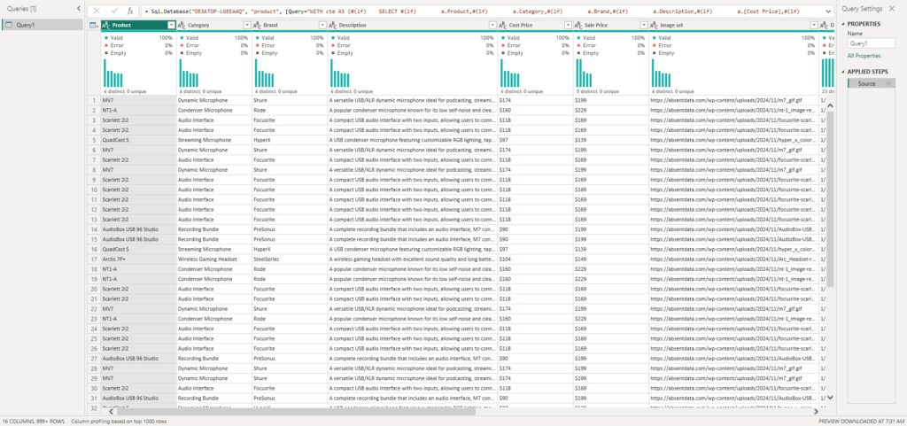Change data type icon of Category column
Screen dimensions: 907x426
tap(182, 26)
